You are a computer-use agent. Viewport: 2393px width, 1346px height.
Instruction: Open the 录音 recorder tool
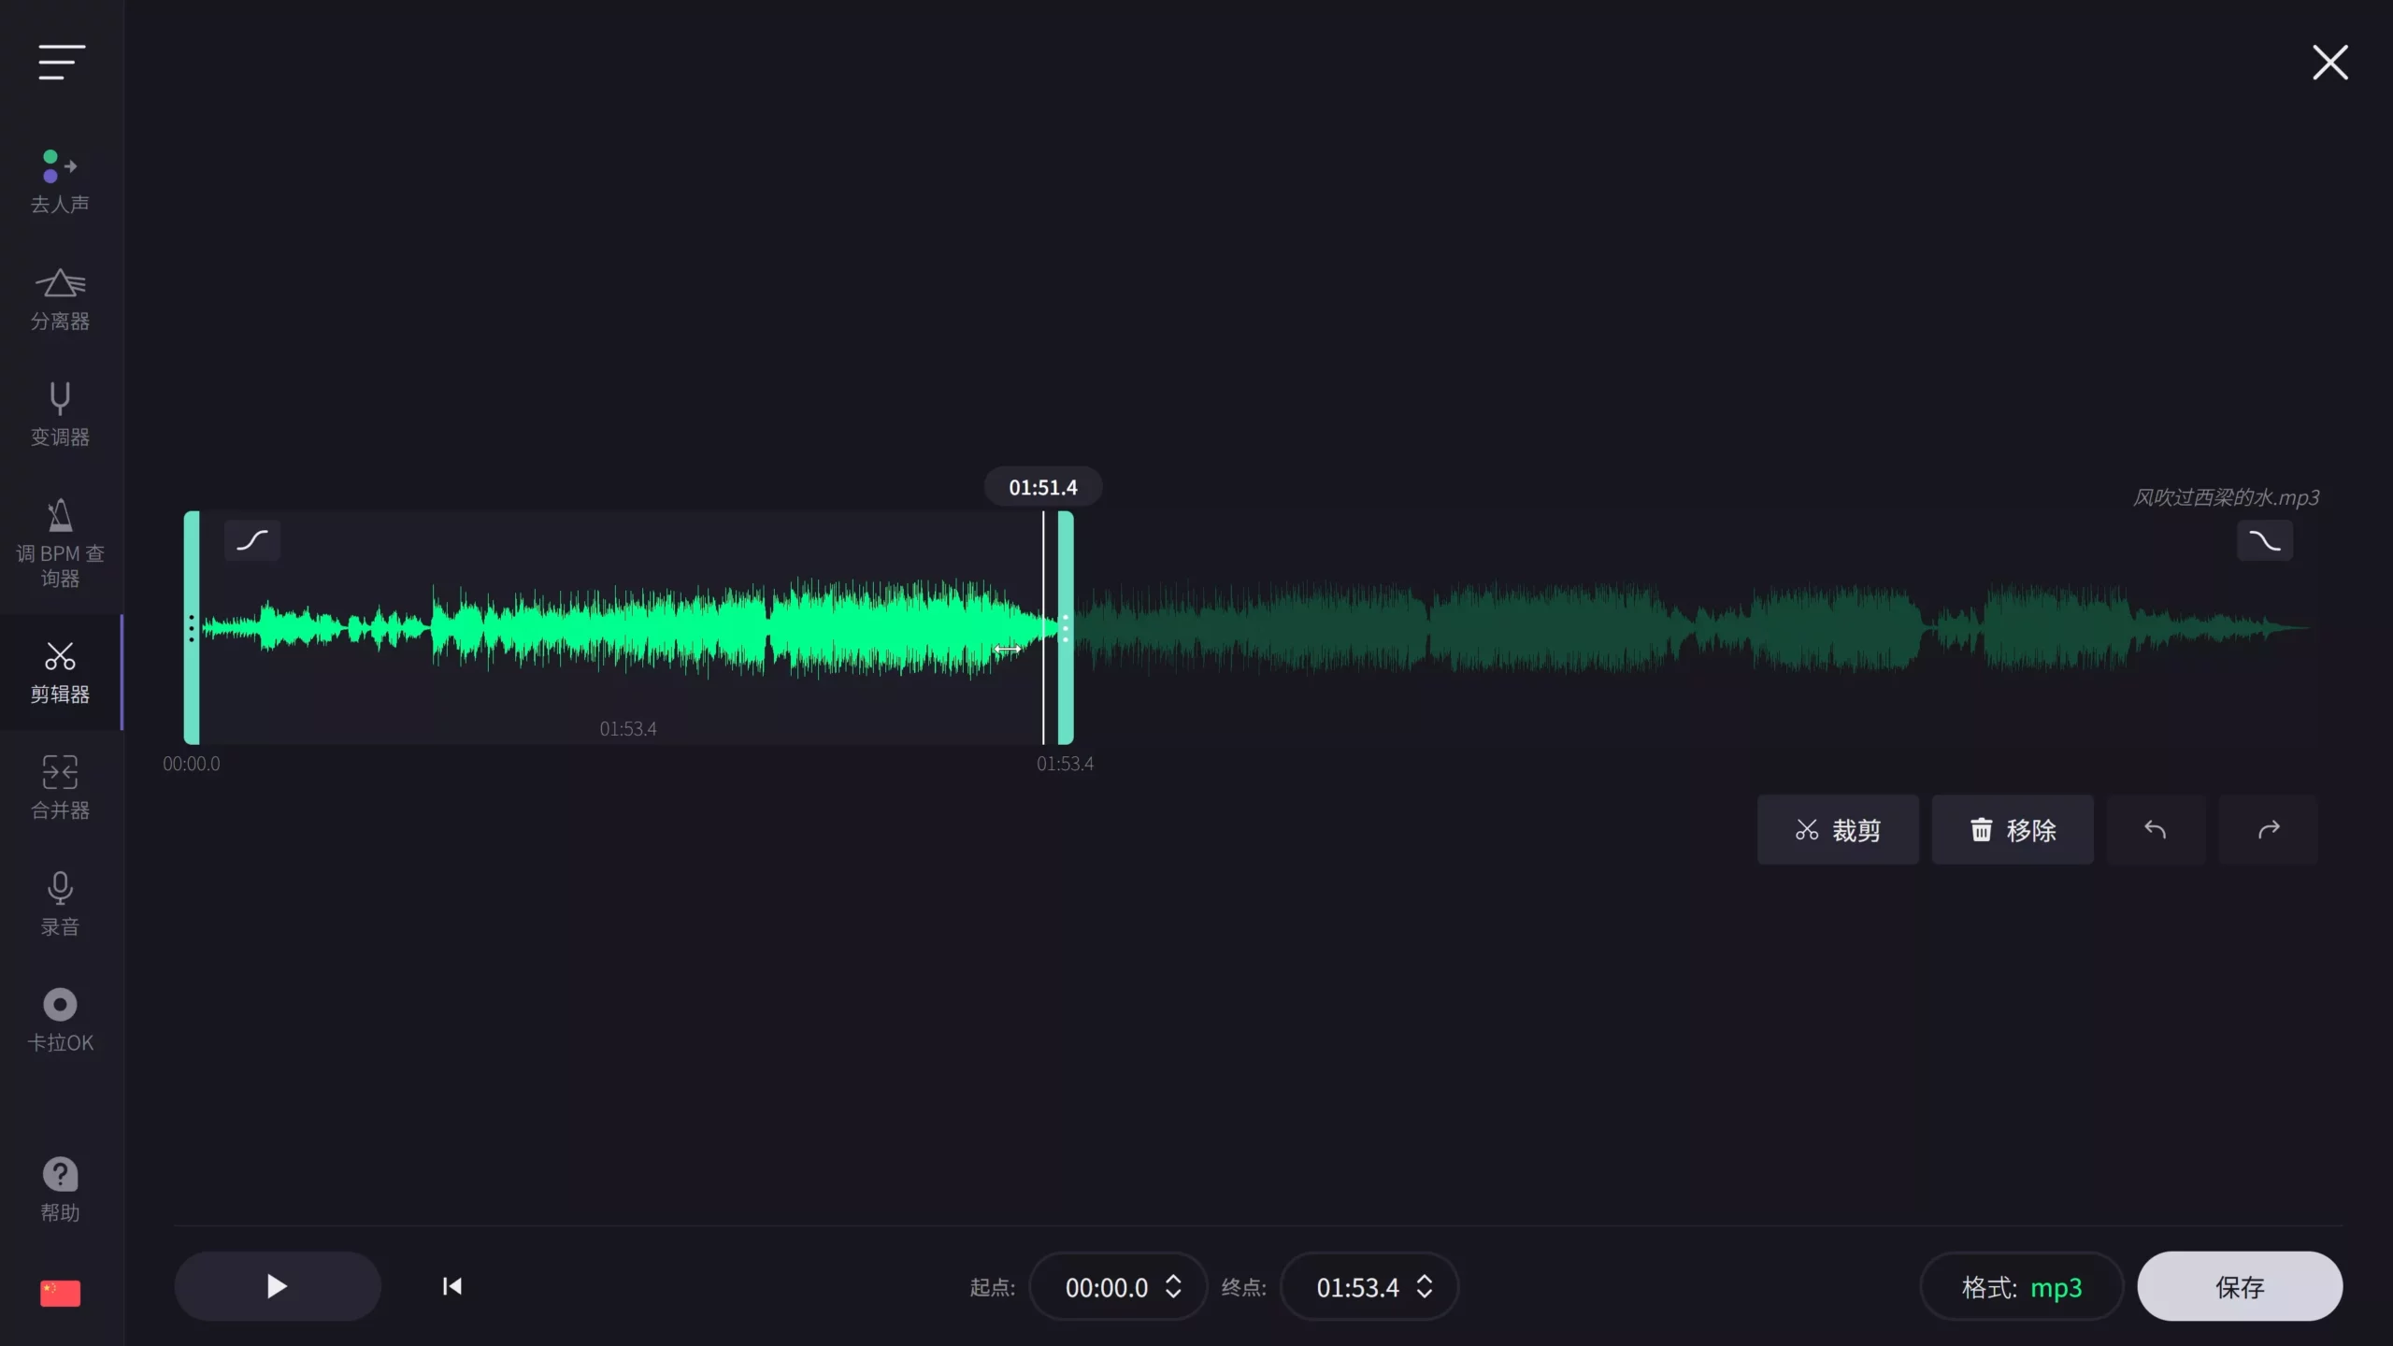tap(60, 903)
